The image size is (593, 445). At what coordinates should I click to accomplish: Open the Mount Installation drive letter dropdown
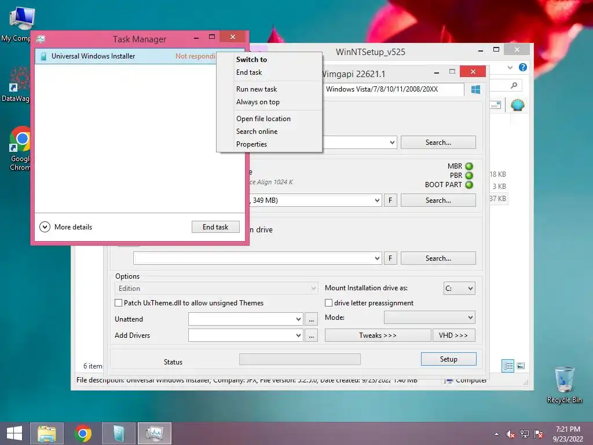coord(459,289)
